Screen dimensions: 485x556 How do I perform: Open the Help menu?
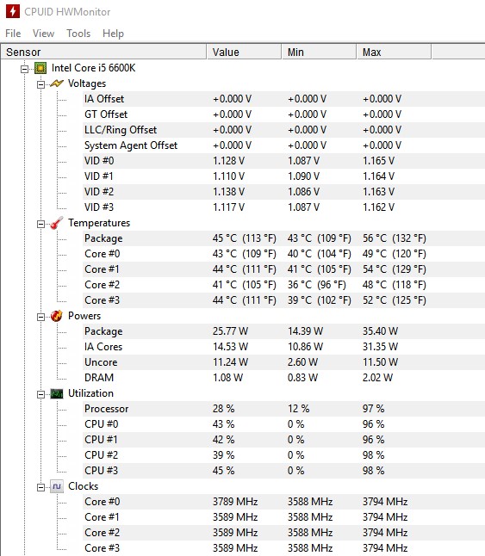113,34
